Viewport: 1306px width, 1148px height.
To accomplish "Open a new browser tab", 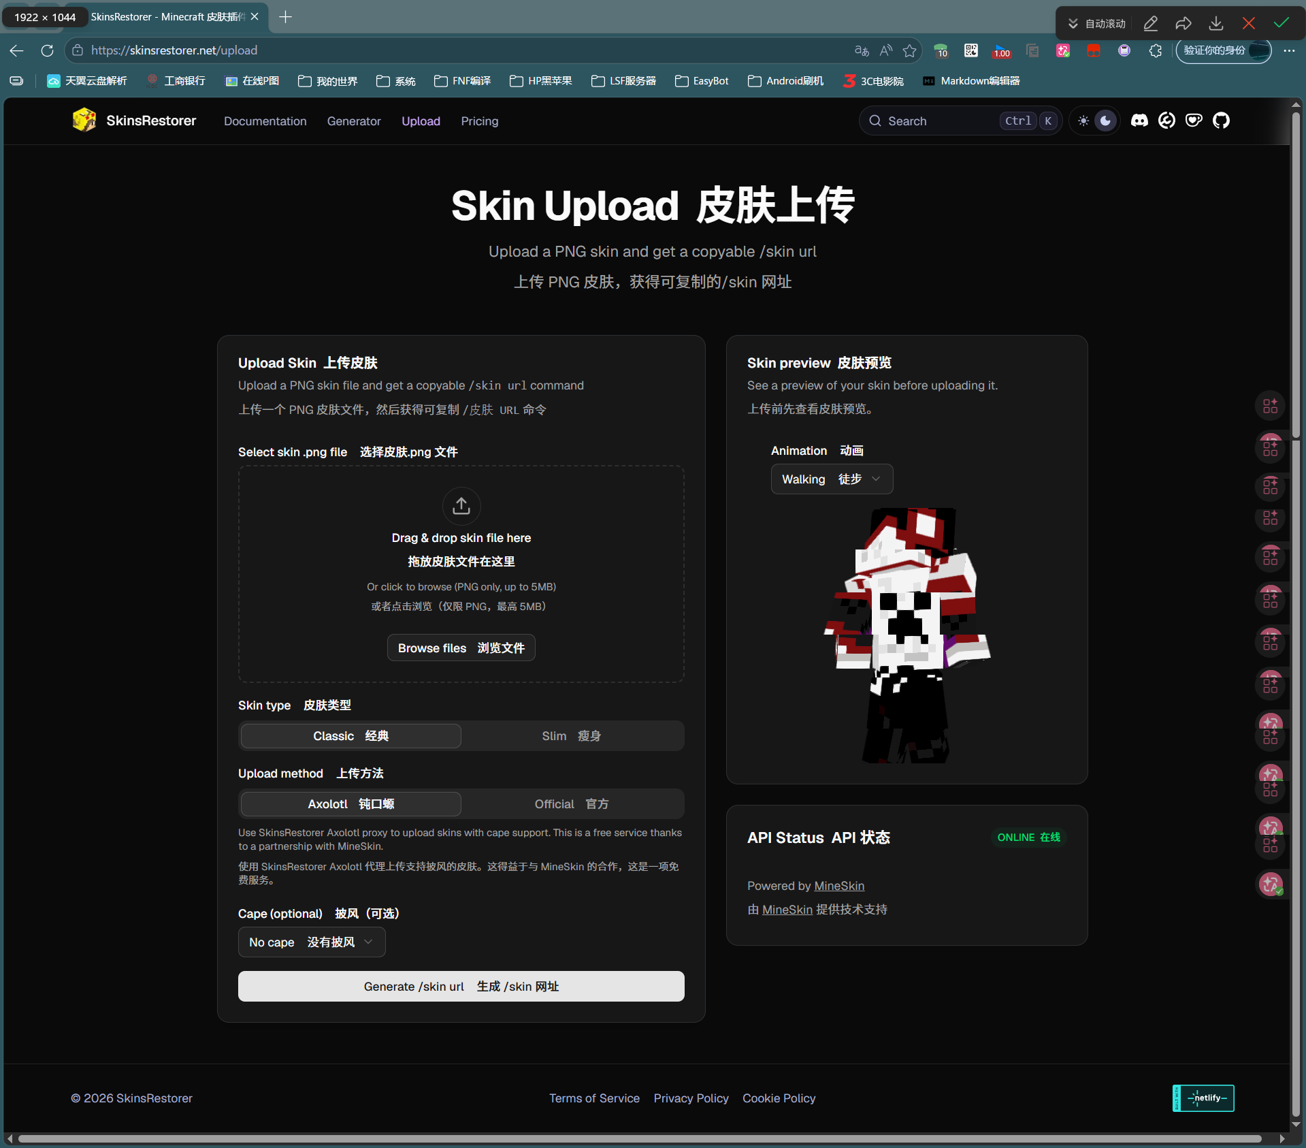I will 286,17.
